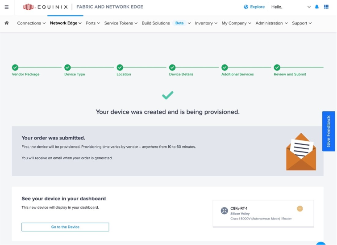Open the hamburger menu icon
This screenshot has width=337, height=245.
tap(7, 7)
